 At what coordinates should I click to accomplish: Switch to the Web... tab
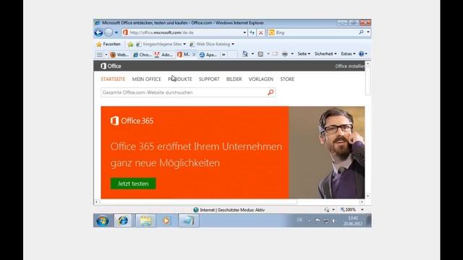[x=119, y=55]
